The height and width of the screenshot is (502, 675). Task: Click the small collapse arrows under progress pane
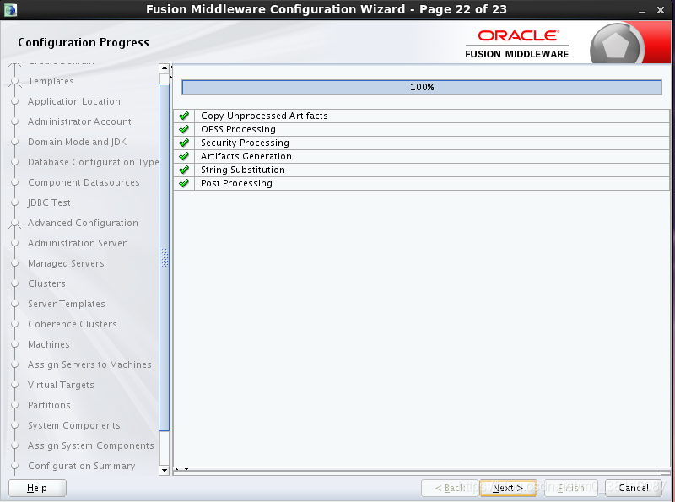point(181,469)
